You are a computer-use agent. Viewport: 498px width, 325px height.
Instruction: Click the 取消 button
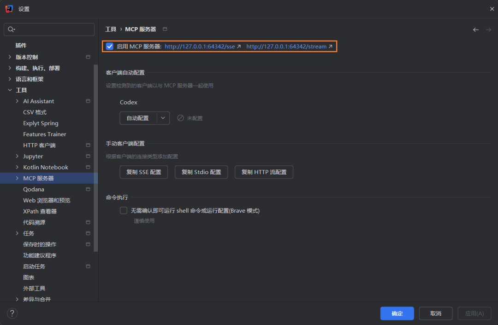(x=435, y=313)
